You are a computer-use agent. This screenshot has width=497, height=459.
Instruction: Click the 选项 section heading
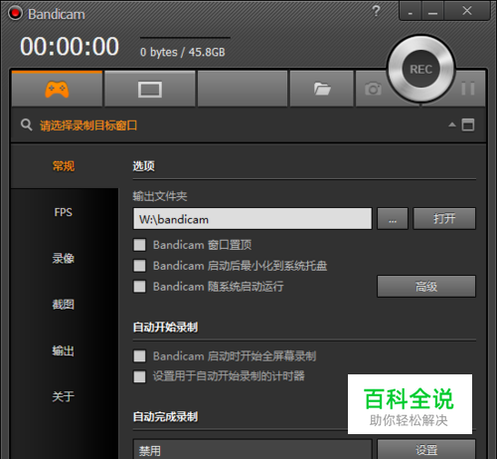tap(143, 166)
